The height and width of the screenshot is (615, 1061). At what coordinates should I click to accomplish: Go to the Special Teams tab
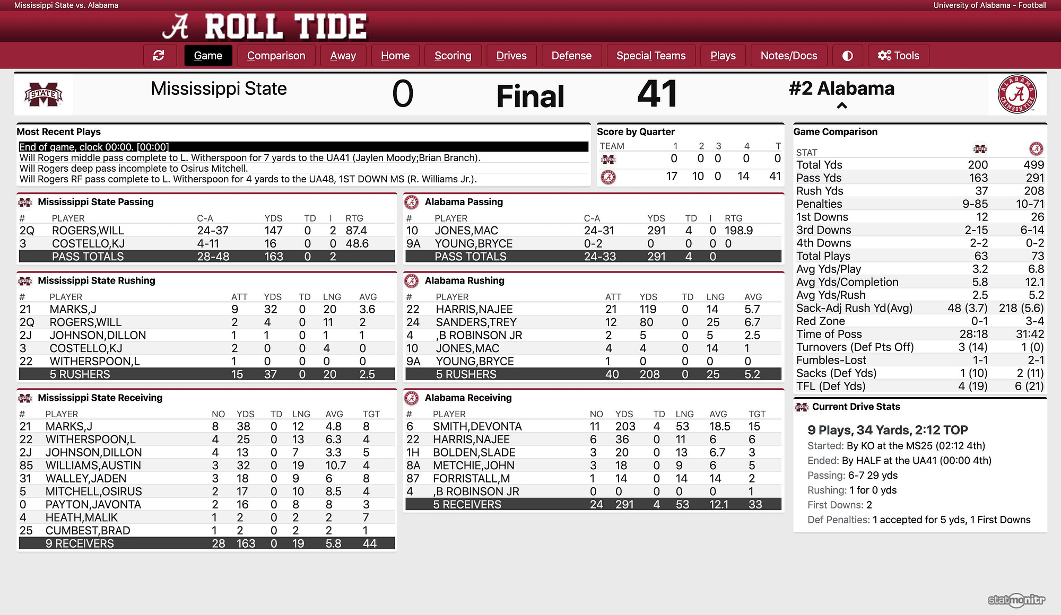[651, 56]
